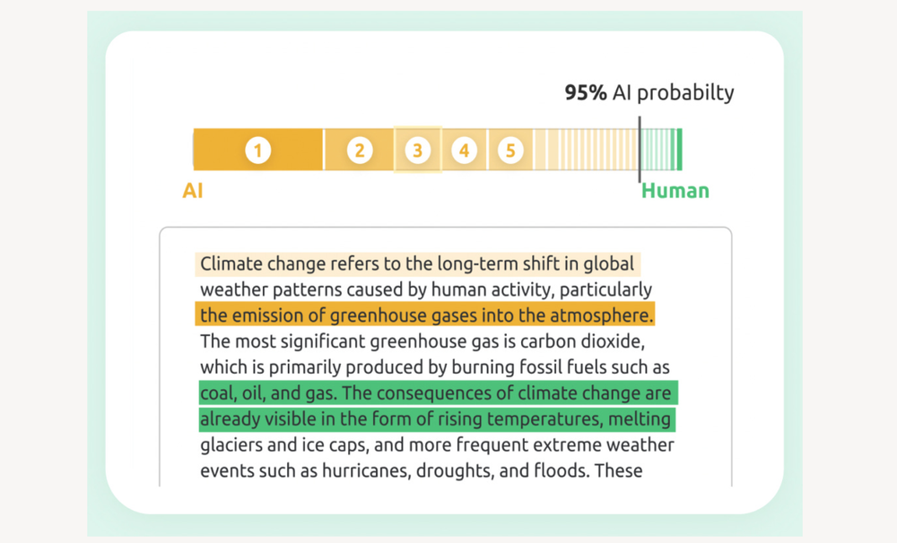Select segment 5 on the AI probability scale
This screenshot has width=897, height=543.
point(509,150)
